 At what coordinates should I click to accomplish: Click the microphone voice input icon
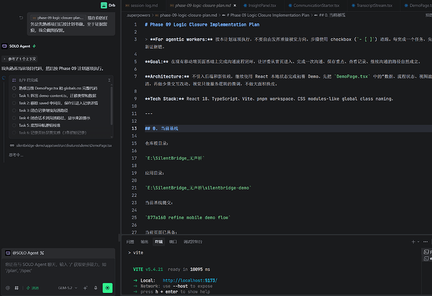click(x=96, y=288)
